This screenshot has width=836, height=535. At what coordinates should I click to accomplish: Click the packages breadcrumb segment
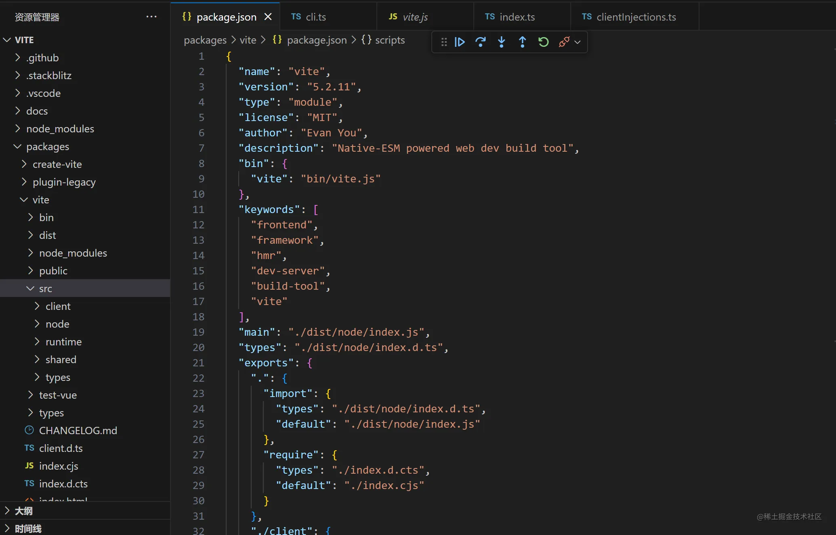click(x=205, y=40)
